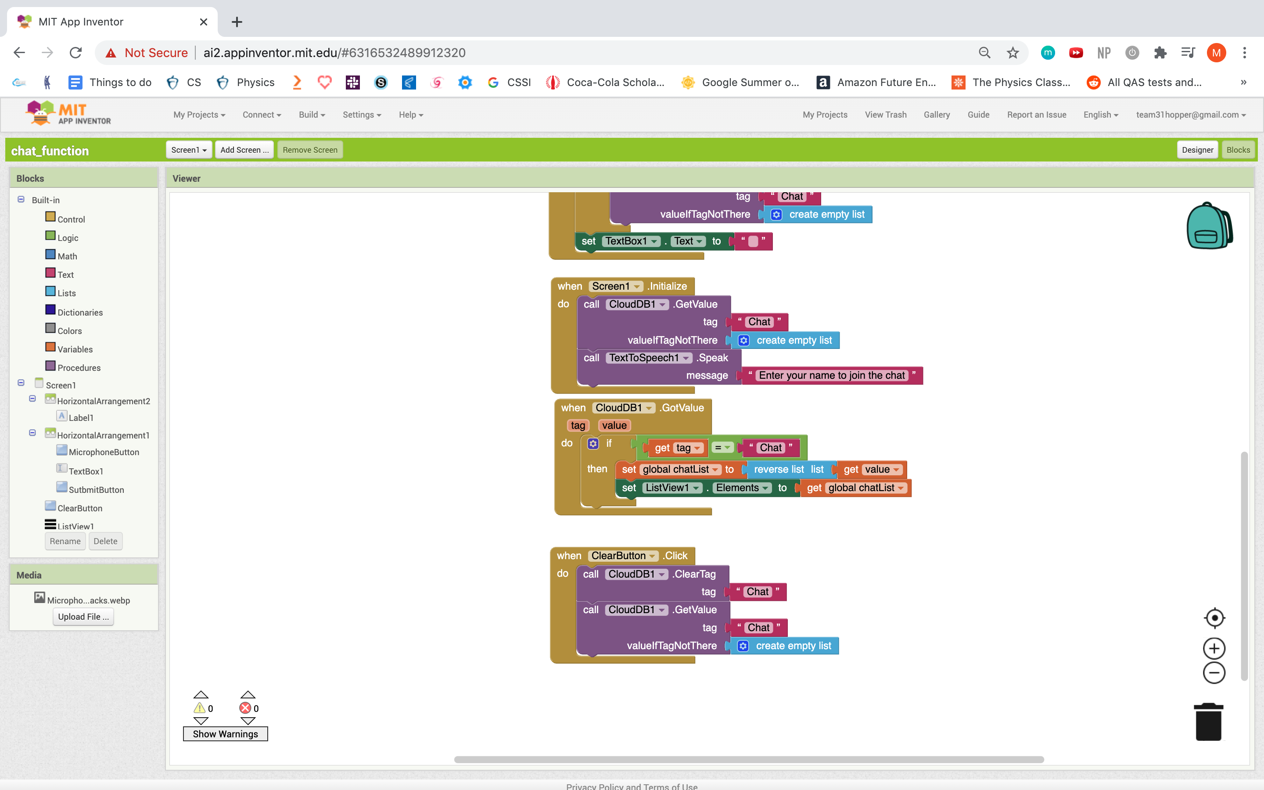The height and width of the screenshot is (790, 1264).
Task: Collapse the Built-in blocks tree
Action: pyautogui.click(x=21, y=200)
